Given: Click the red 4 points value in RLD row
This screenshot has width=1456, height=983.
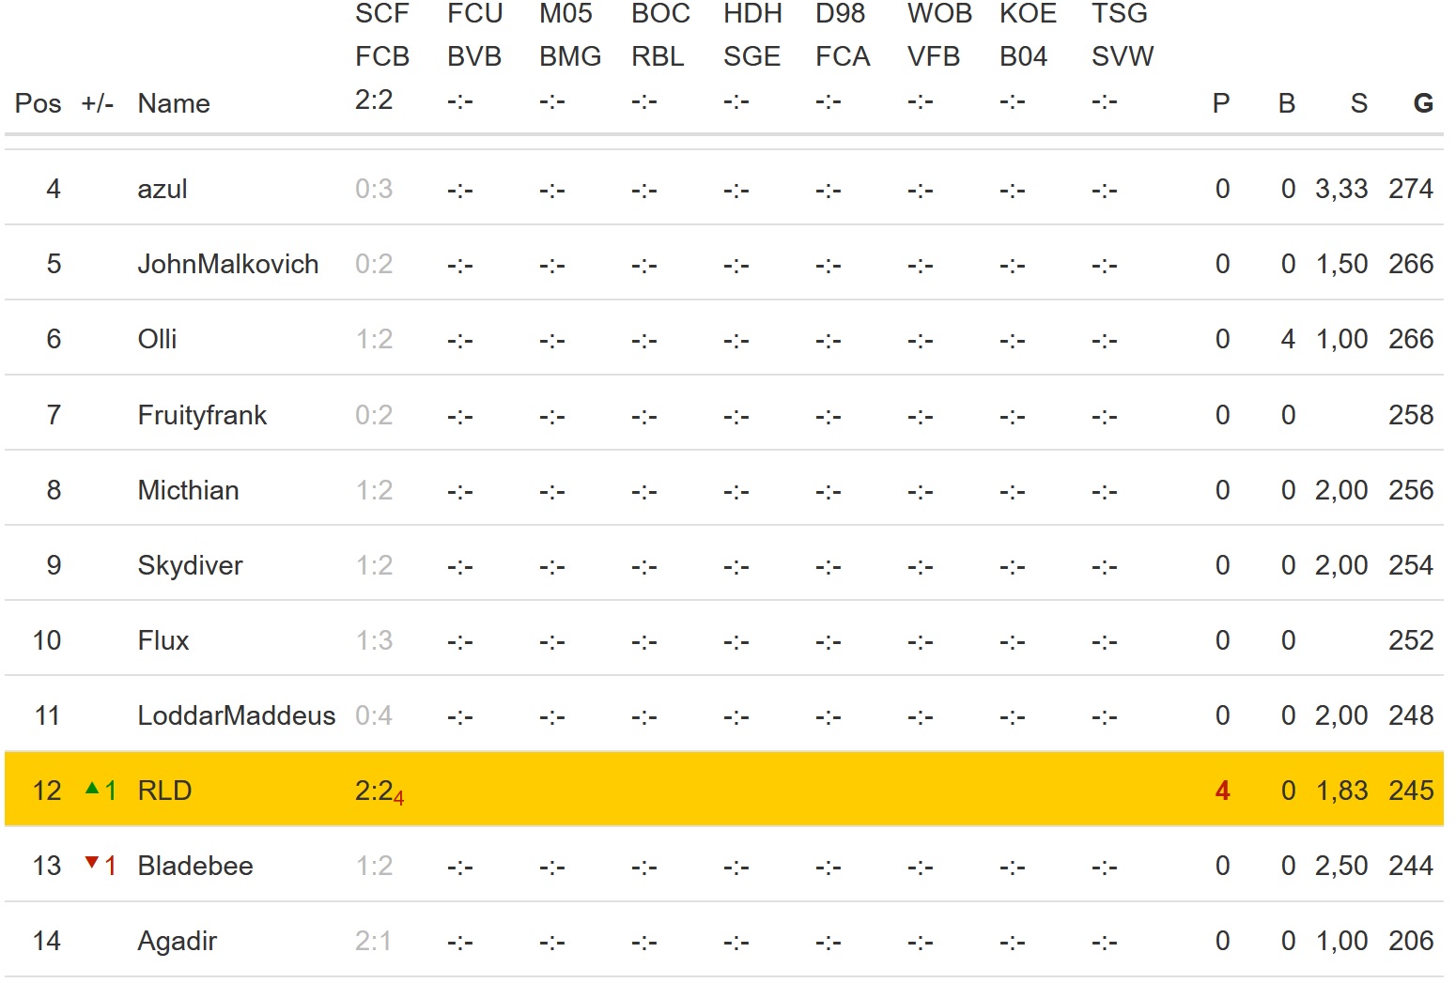Looking at the screenshot, I should [1222, 791].
